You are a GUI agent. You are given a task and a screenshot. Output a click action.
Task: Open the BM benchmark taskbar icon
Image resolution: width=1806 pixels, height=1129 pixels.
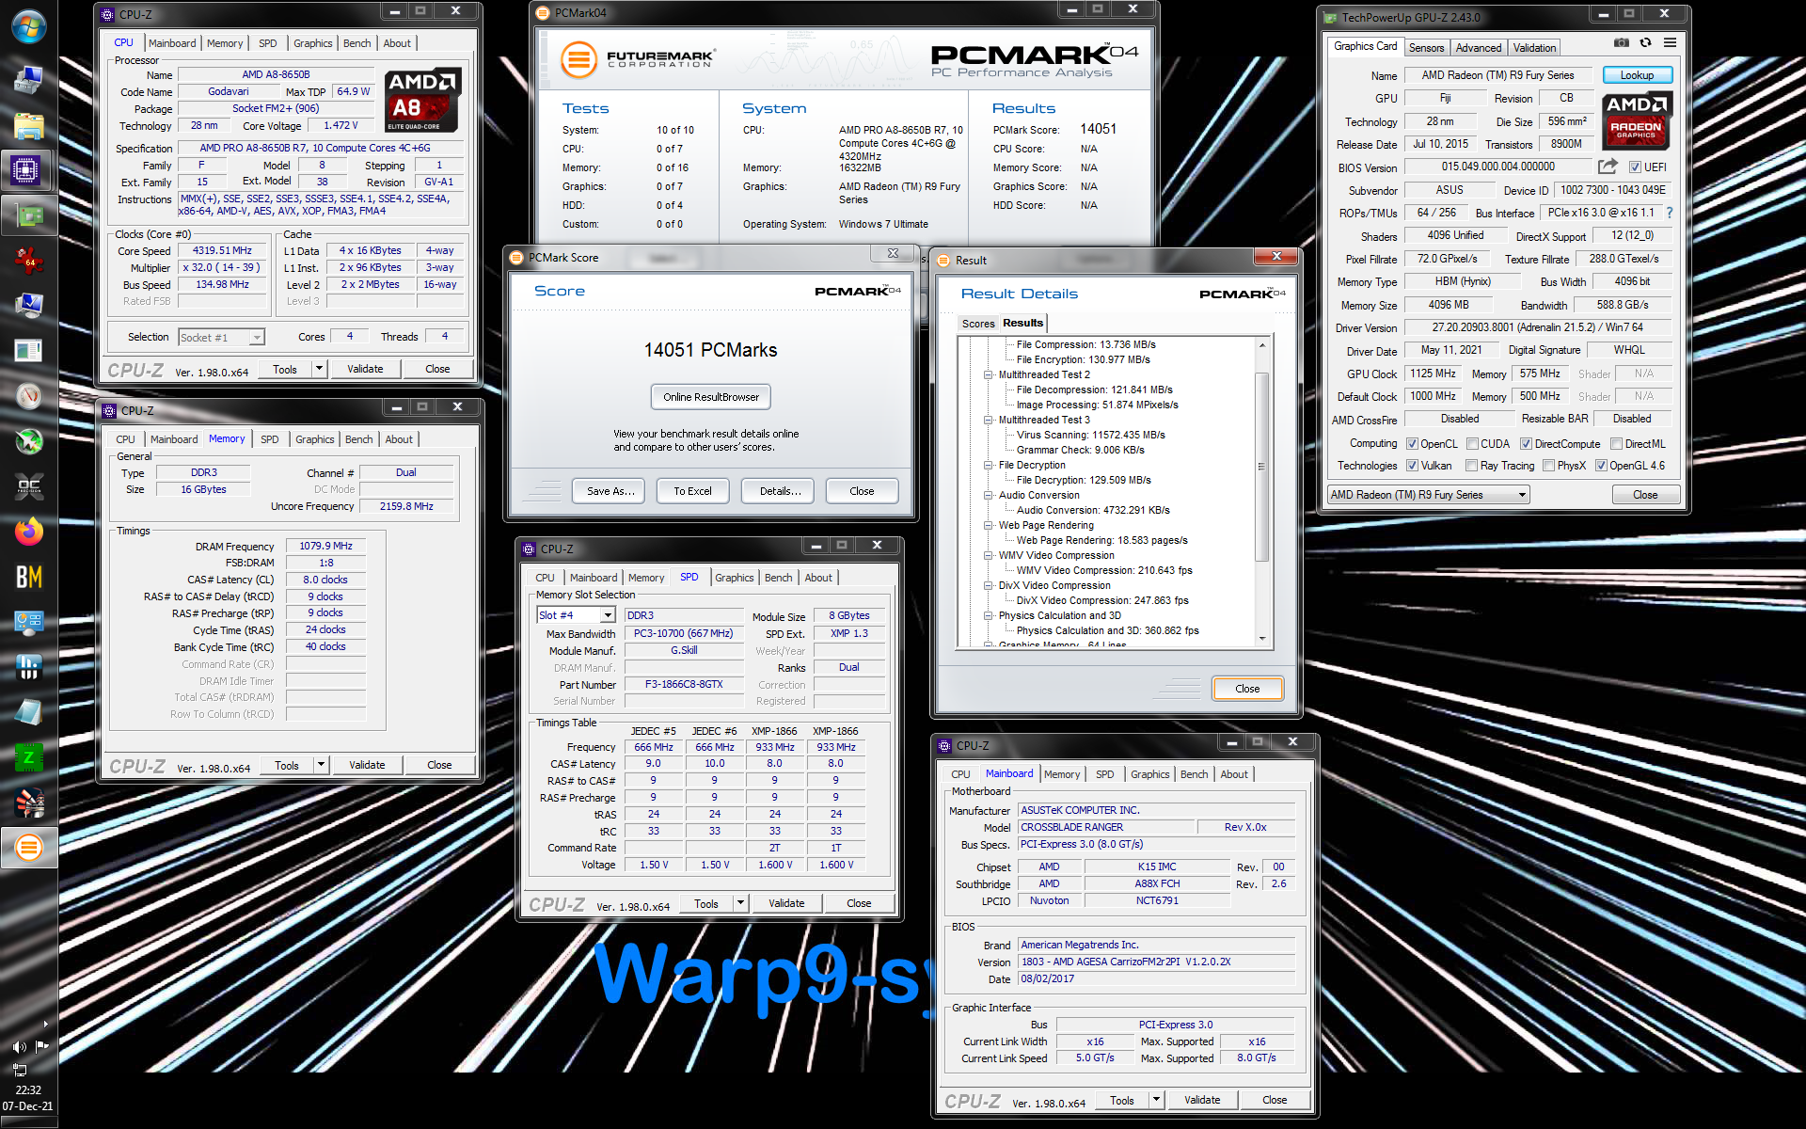pyautogui.click(x=28, y=578)
